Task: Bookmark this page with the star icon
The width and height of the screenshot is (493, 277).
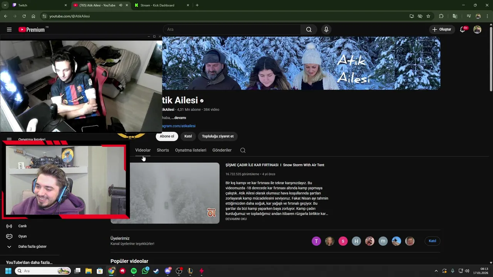Action: [428, 16]
